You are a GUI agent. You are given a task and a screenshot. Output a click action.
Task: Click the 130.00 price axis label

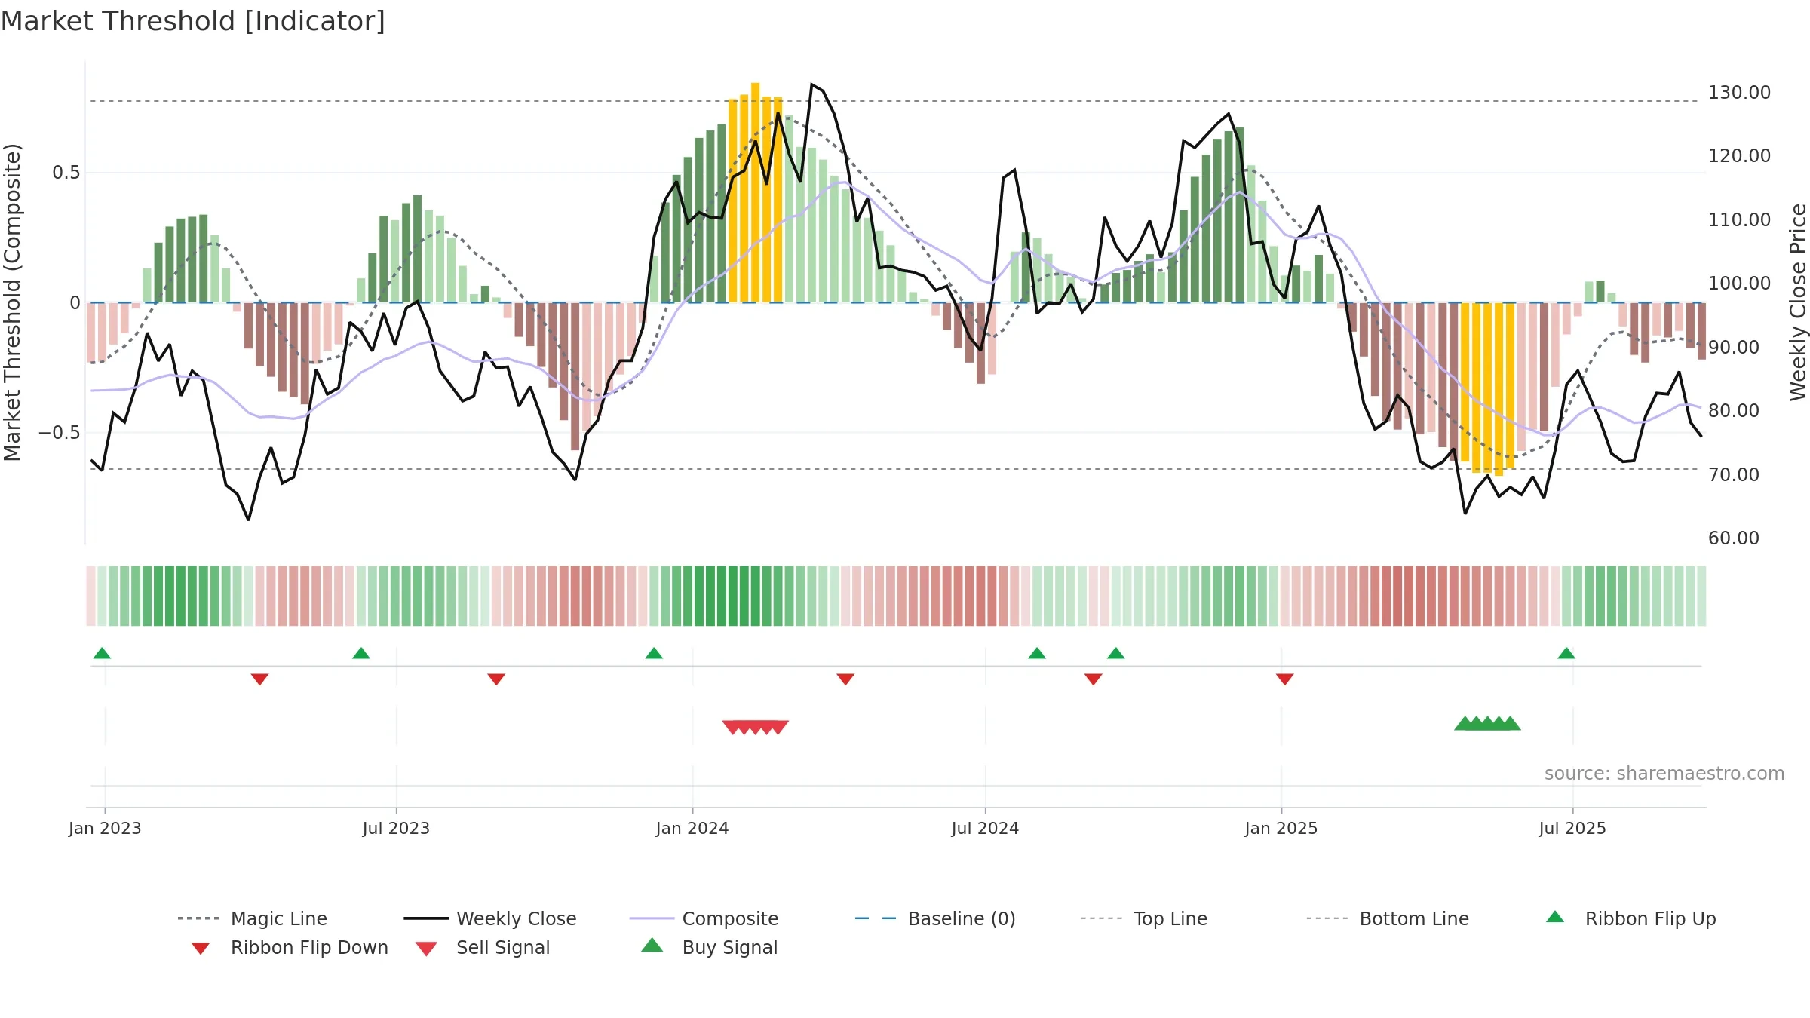click(1739, 93)
